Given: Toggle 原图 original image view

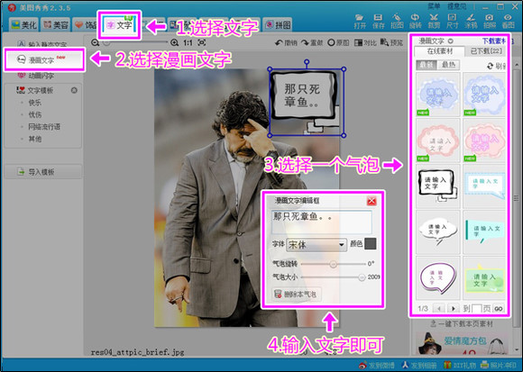Looking at the screenshot, I should click(x=338, y=42).
